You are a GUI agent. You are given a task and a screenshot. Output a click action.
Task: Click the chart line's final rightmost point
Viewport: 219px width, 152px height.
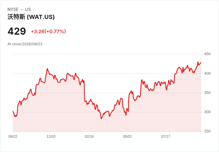tap(201, 63)
